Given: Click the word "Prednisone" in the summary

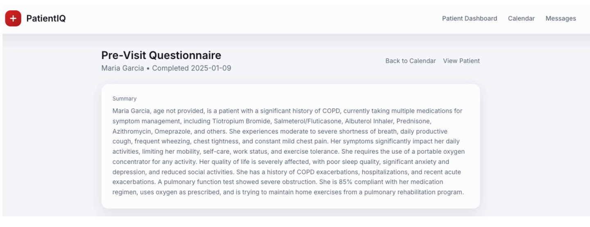Looking at the screenshot, I should [416, 121].
